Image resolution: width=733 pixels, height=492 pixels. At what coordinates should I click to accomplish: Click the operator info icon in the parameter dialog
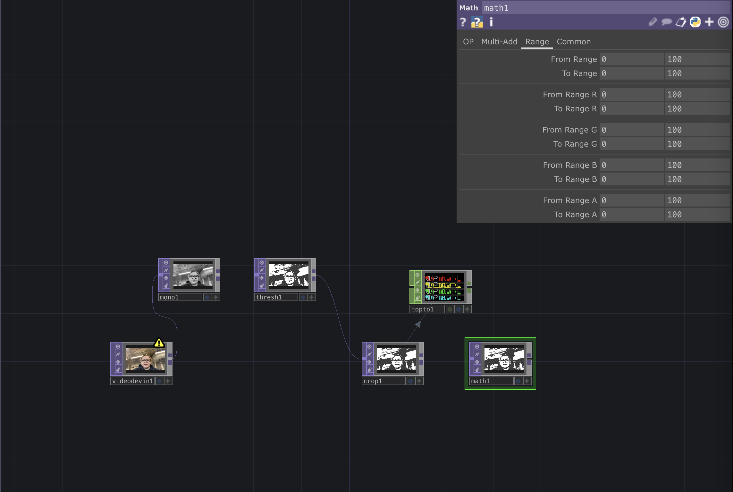(x=491, y=22)
